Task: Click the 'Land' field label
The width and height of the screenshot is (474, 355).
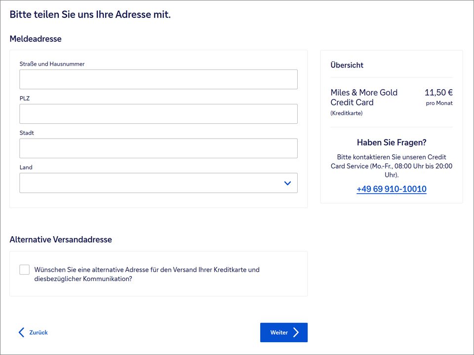Action: tap(26, 168)
